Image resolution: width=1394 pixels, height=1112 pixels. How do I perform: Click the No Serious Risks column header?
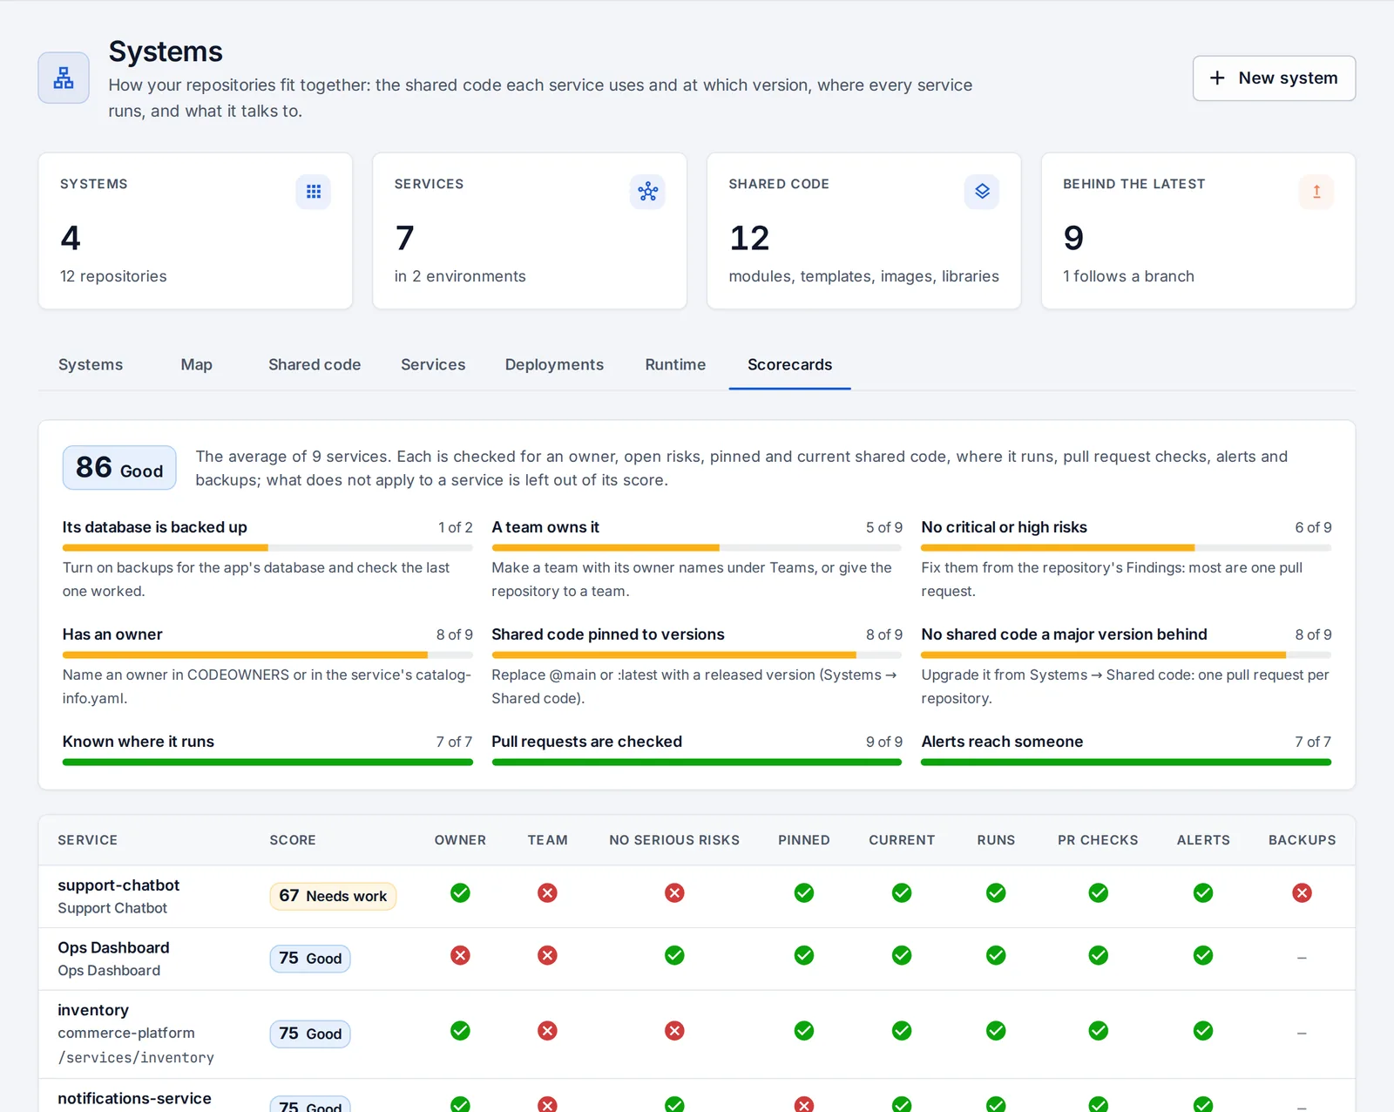click(674, 840)
